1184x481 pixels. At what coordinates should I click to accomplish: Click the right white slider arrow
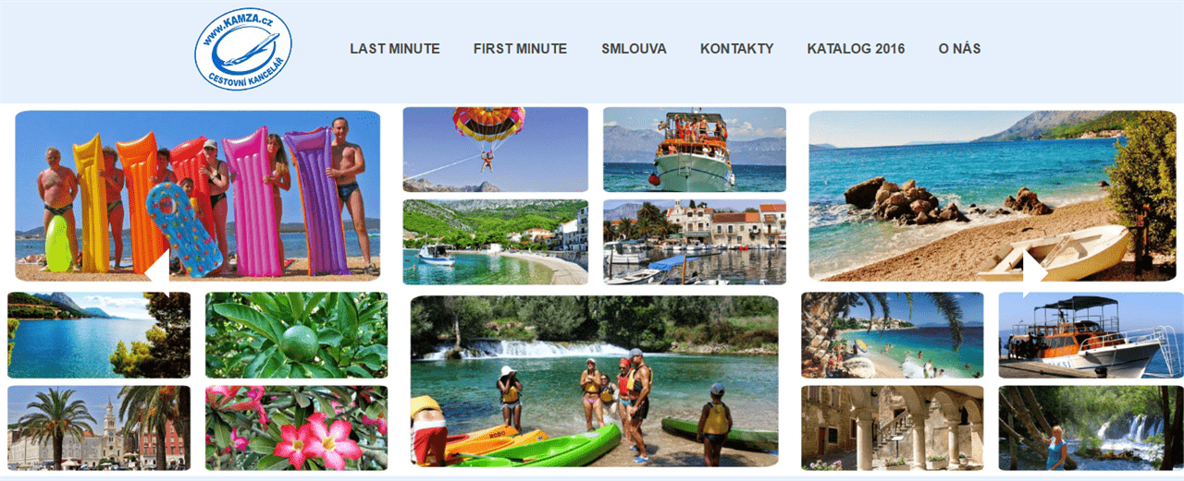tap(1035, 269)
